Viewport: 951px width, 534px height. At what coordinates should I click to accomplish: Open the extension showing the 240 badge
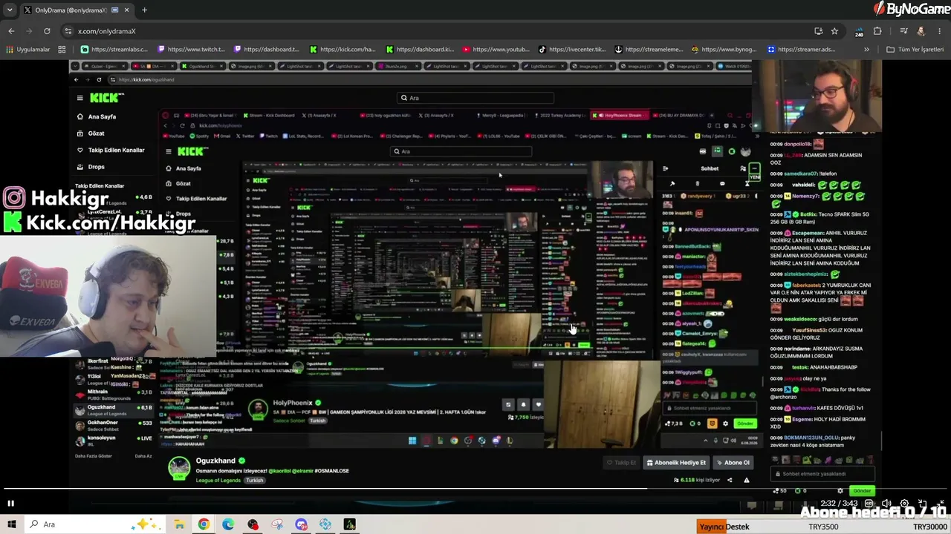[x=859, y=31]
